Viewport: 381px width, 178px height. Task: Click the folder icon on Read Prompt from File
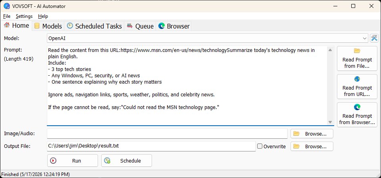357,51
